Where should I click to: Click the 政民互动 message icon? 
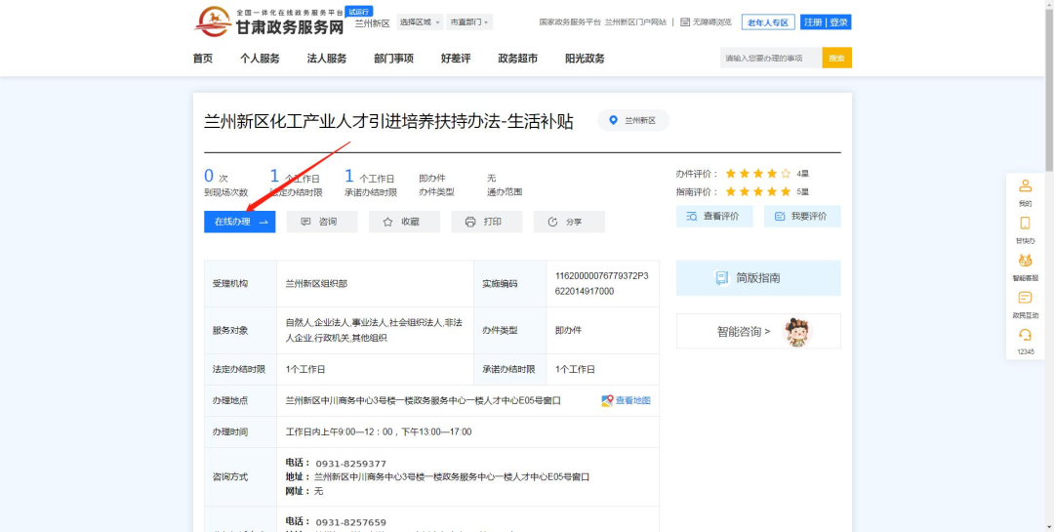point(1025,299)
